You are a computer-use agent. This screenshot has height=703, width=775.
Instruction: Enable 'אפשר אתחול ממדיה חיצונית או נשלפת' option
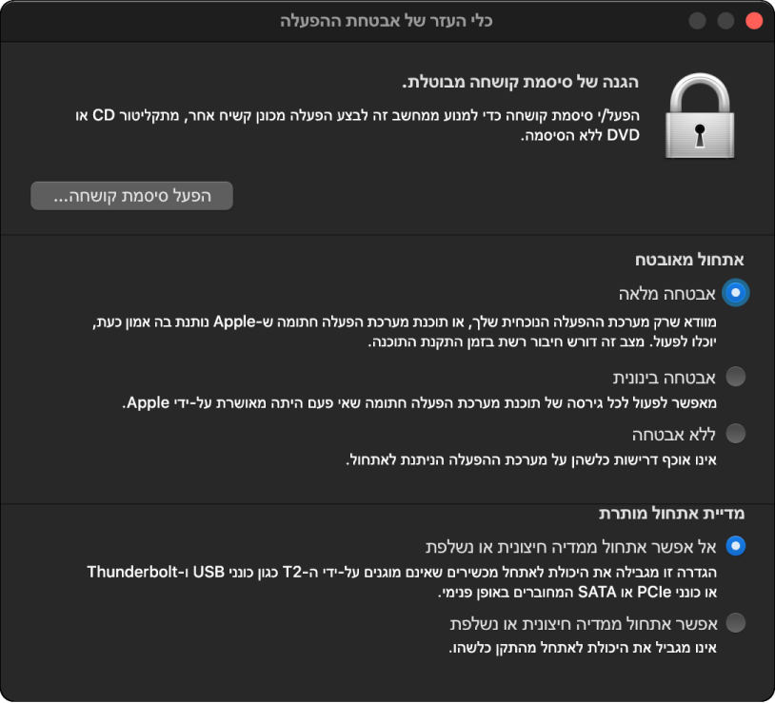click(735, 623)
